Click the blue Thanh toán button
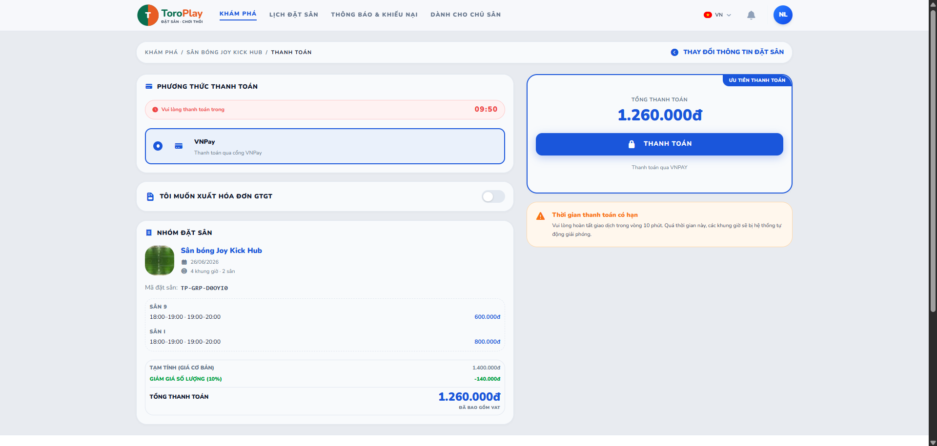 659,144
